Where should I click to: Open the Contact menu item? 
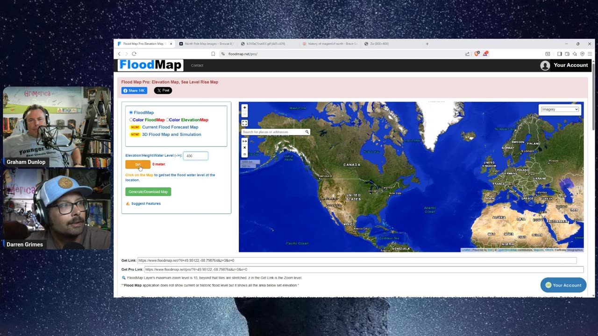coord(197,65)
